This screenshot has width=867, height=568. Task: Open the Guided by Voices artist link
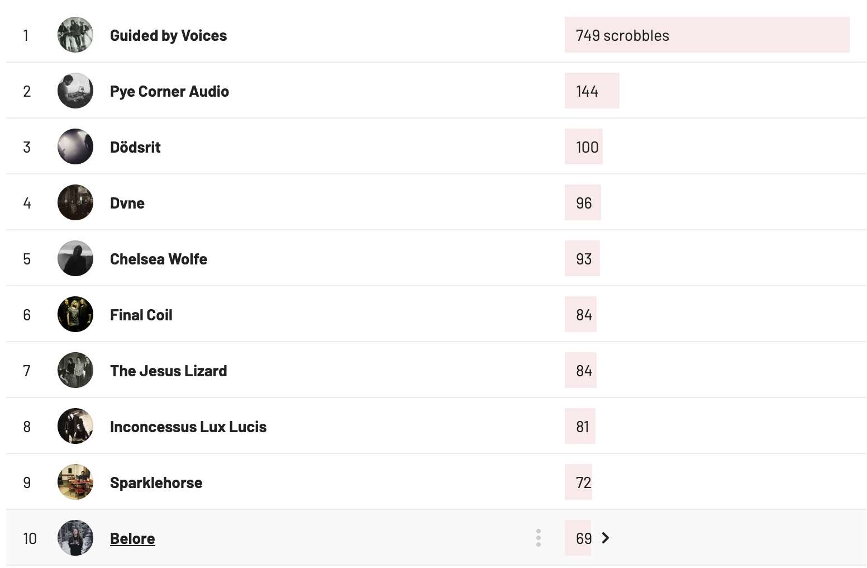coord(168,35)
